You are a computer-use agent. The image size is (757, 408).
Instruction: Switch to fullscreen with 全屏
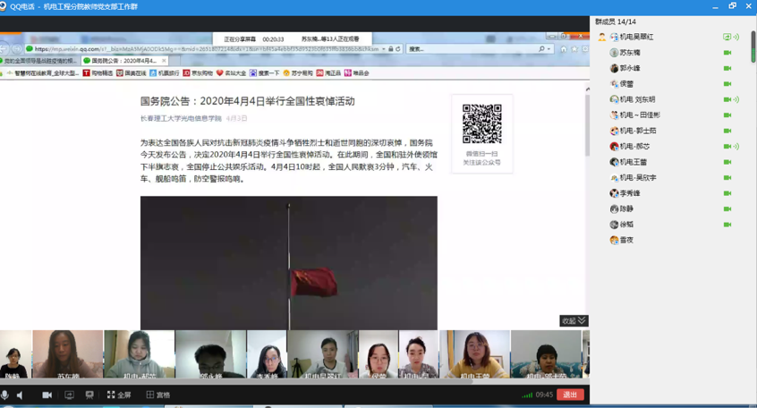(x=119, y=395)
